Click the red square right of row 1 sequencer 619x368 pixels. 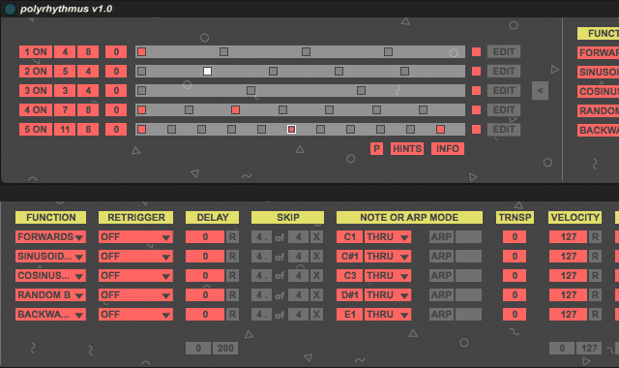click(x=476, y=51)
